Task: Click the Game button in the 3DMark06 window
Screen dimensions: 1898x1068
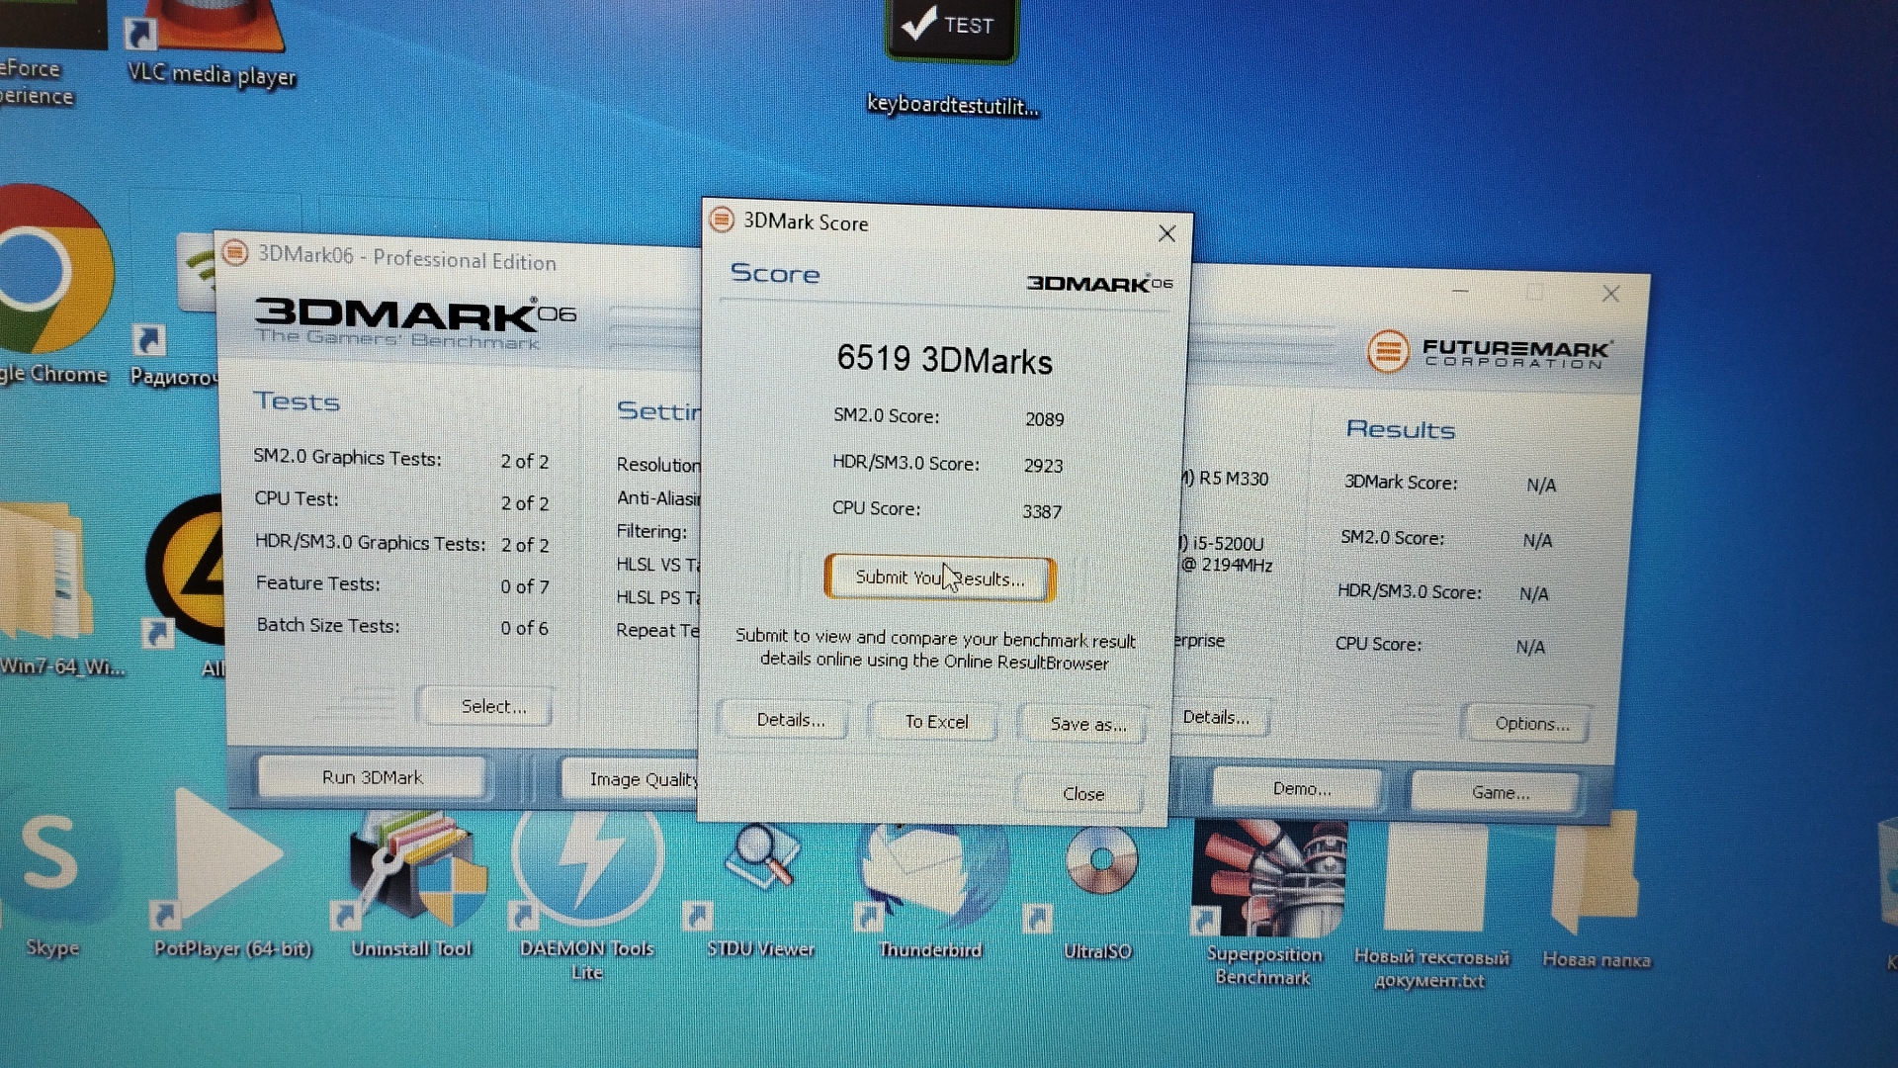Action: [1499, 792]
